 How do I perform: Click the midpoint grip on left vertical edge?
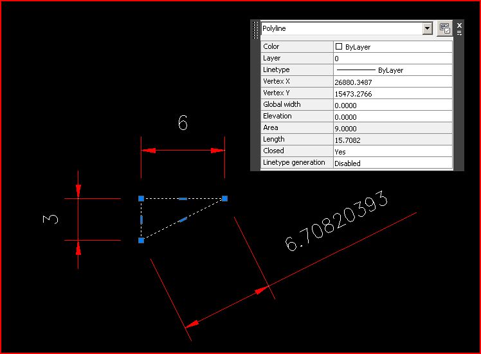coord(141,220)
